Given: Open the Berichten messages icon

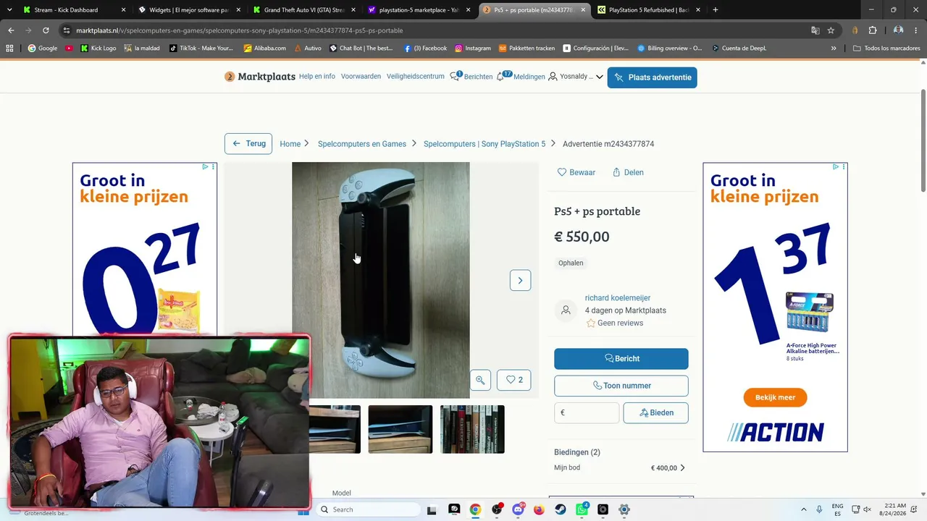Looking at the screenshot, I should (455, 76).
